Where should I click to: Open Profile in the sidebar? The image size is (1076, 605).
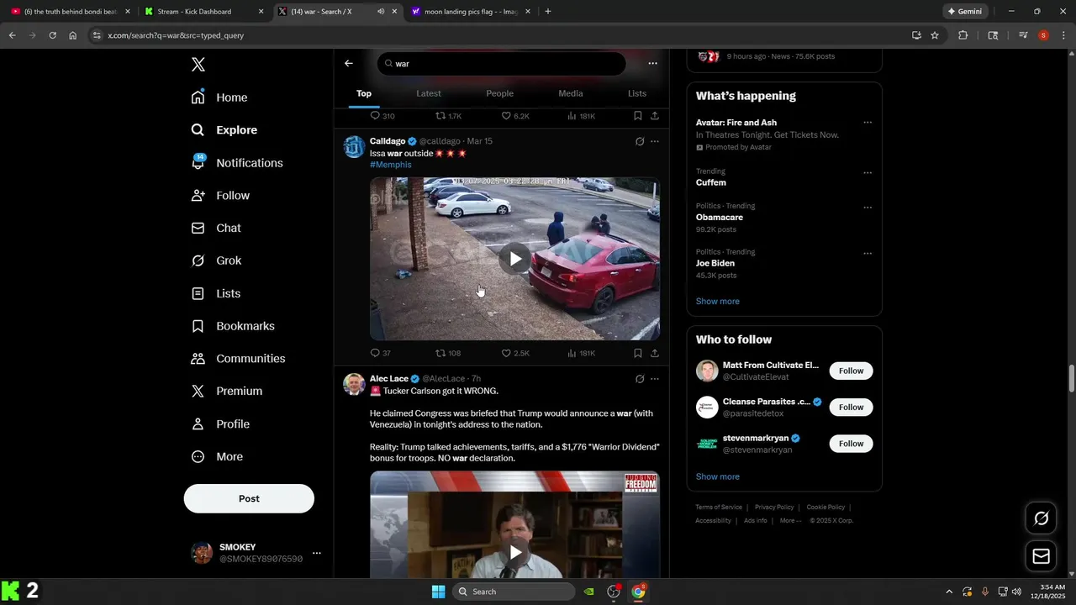coord(220,424)
